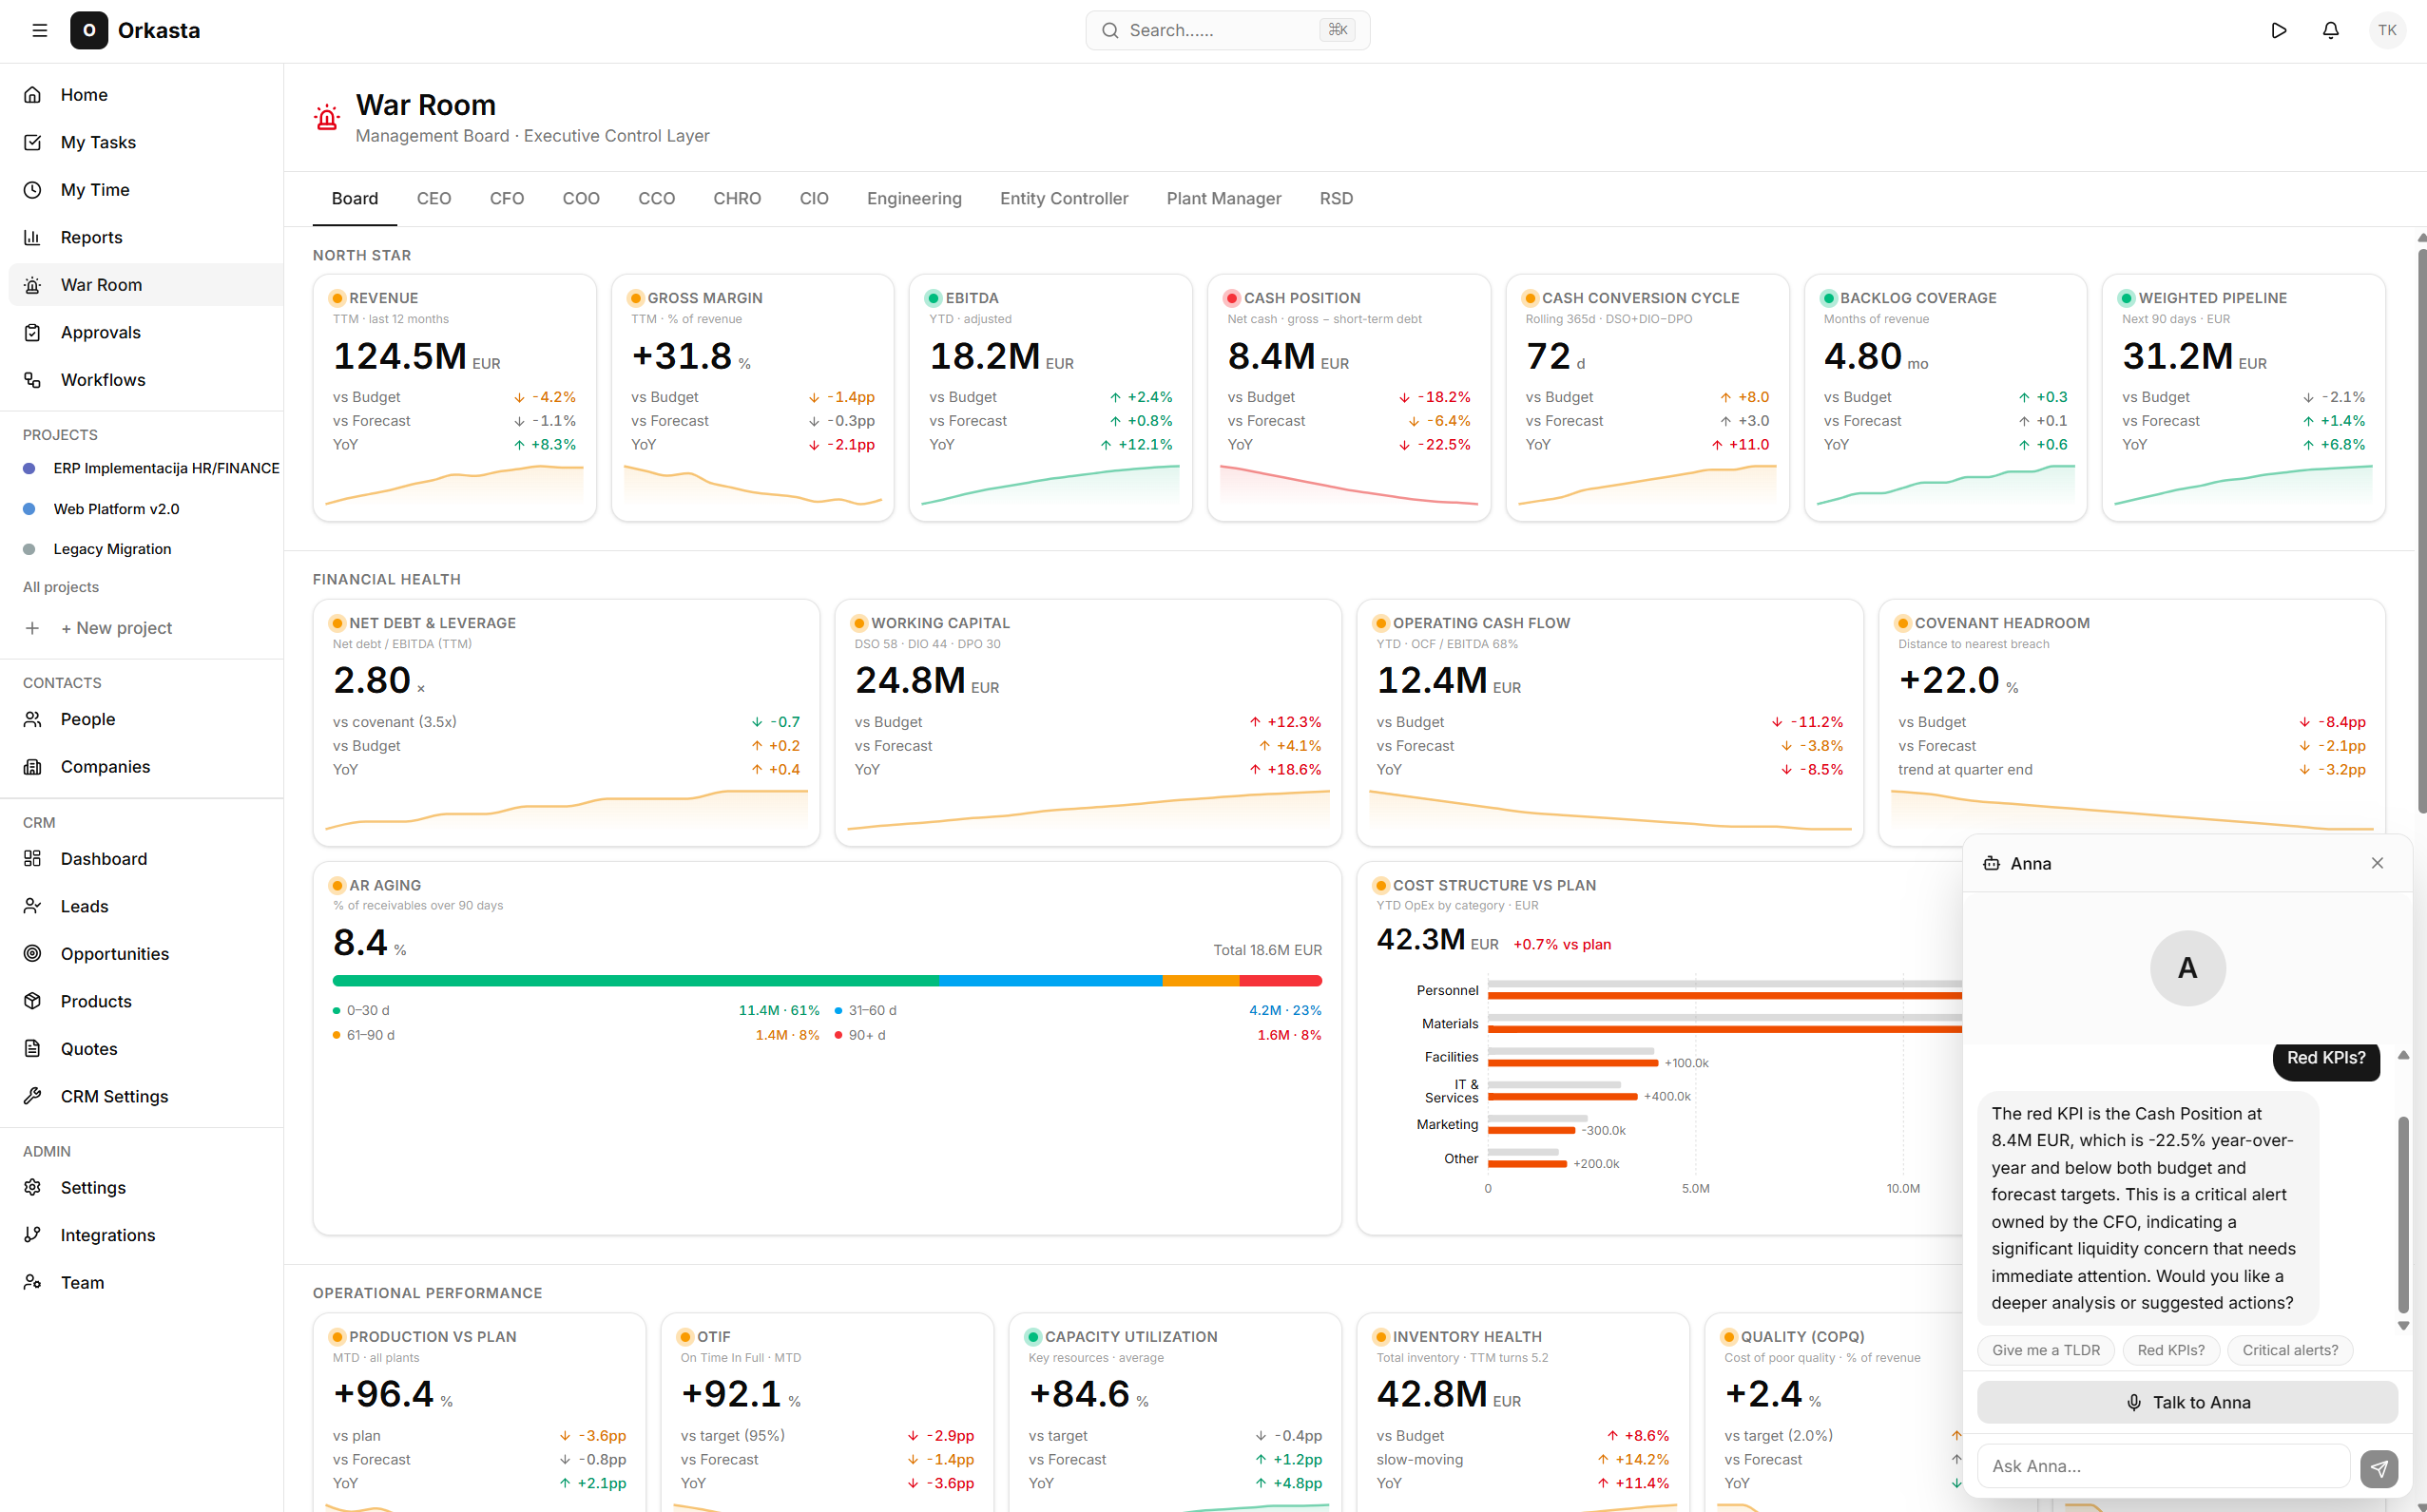Click the Anna chat scrollbar down arrow
Viewport: 2427px width, 1512px height.
tap(2403, 1326)
